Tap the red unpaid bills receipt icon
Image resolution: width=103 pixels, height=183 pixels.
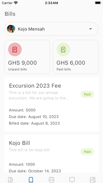click(x=15, y=49)
